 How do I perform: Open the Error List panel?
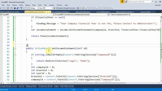(x=21, y=86)
